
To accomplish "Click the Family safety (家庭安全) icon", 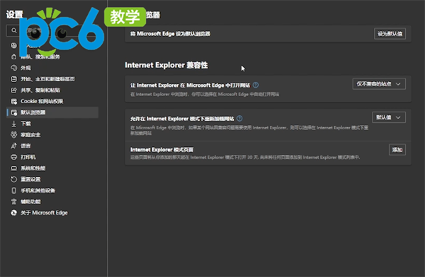I will click(14, 135).
